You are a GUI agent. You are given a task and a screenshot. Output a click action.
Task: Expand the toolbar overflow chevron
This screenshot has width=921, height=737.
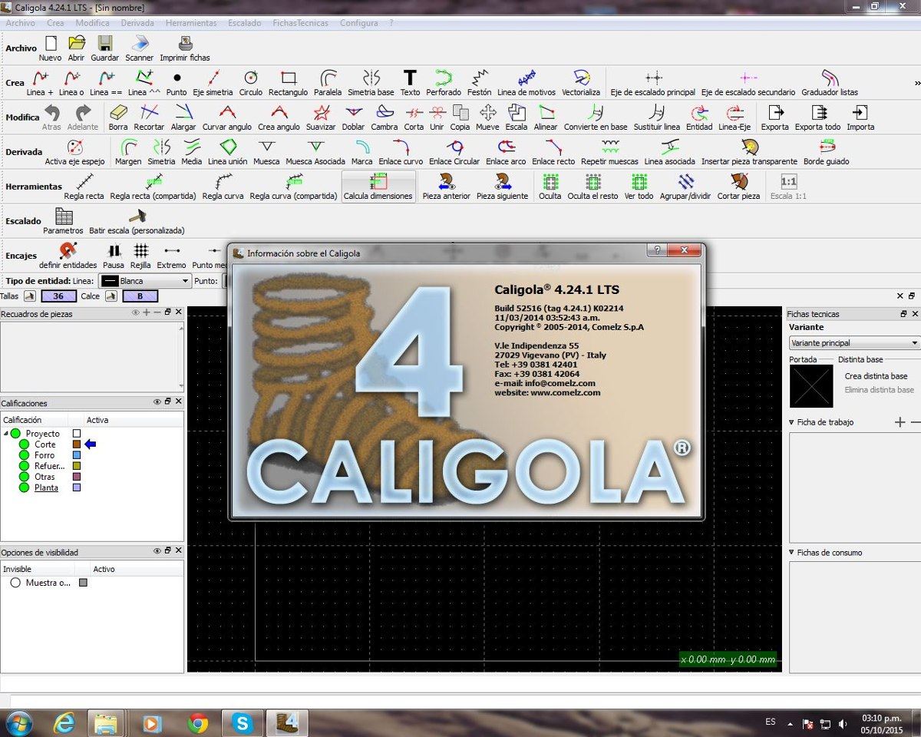(917, 83)
